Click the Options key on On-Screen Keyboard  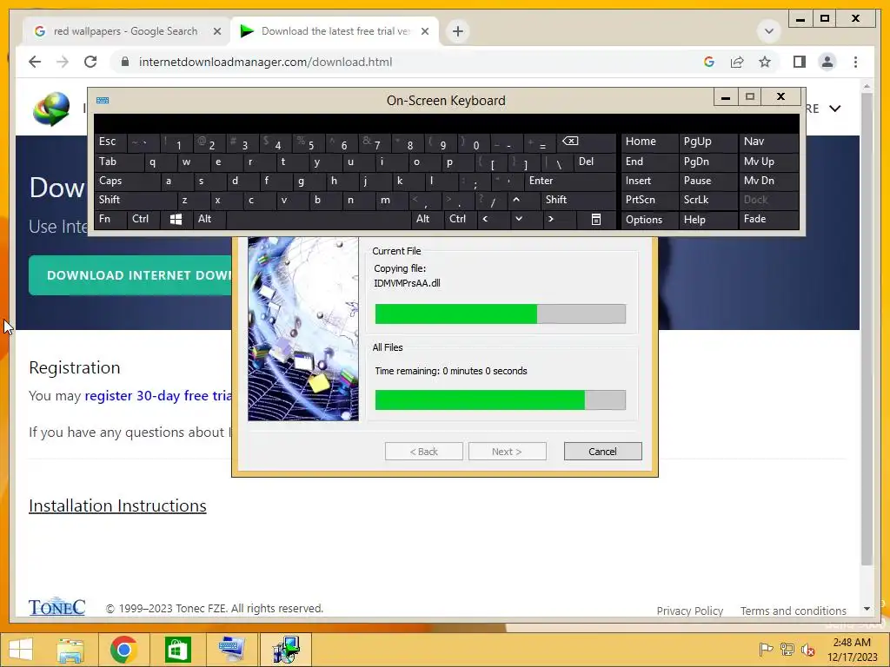(649, 220)
